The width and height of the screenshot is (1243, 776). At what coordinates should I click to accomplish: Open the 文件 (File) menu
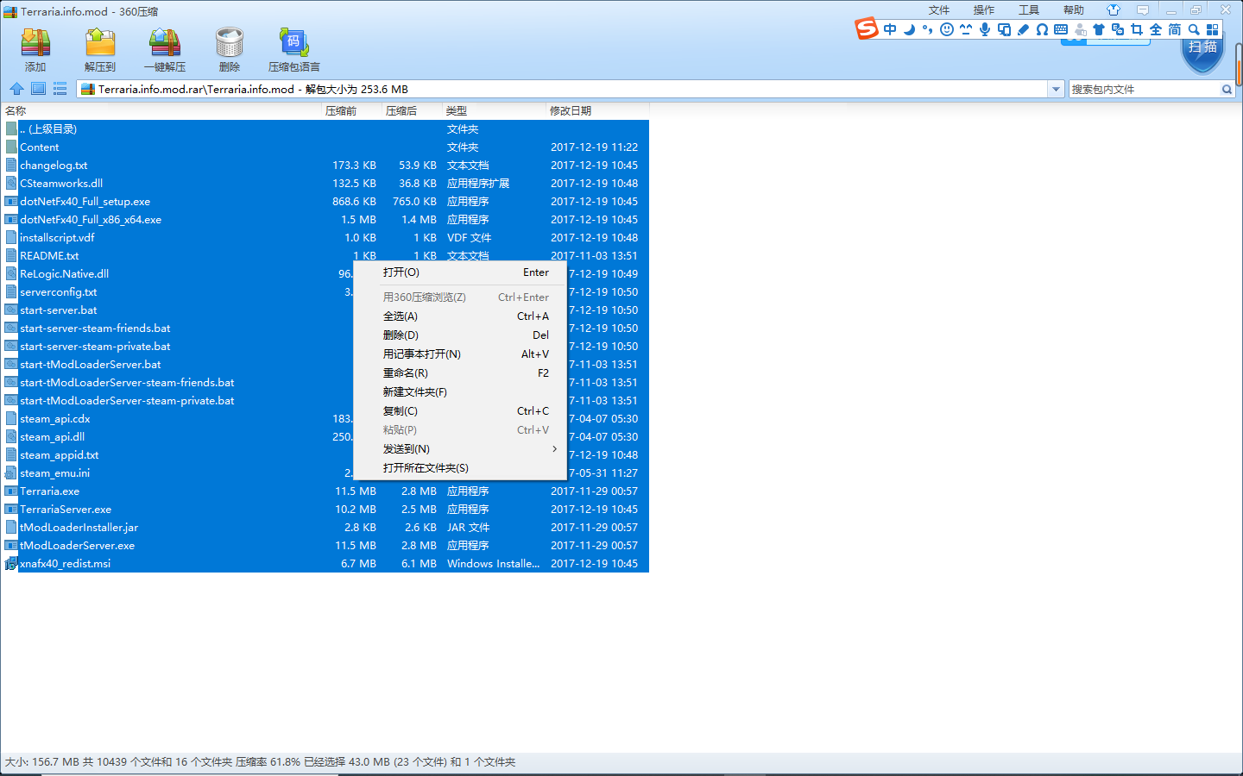point(939,10)
